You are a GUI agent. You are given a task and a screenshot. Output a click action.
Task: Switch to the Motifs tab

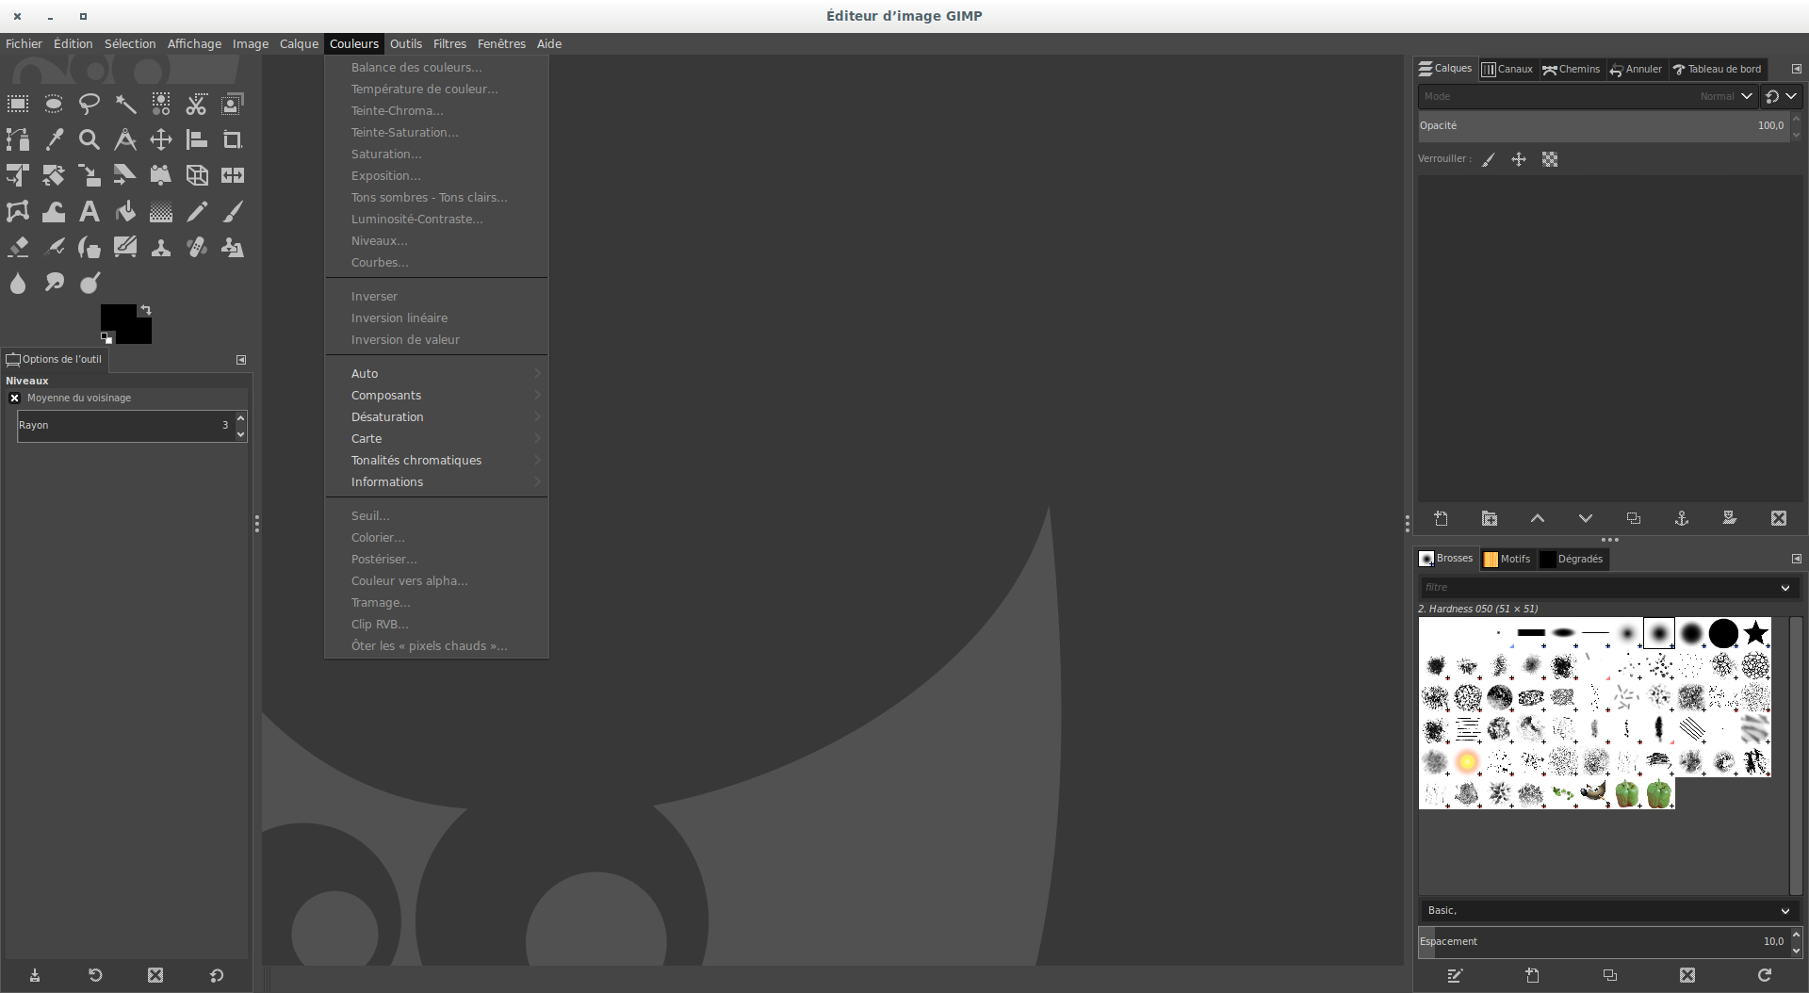pos(1507,559)
